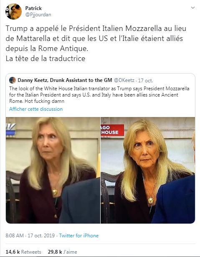View the 14,6 k Retweets list
Viewport: 200px width, 257px height.
(23, 252)
